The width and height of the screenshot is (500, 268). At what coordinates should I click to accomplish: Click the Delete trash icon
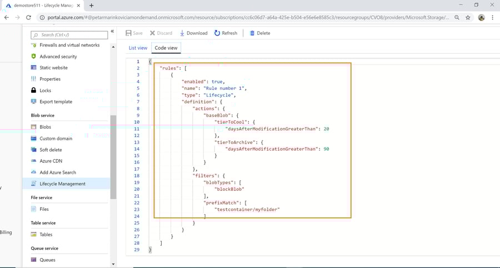coord(252,33)
